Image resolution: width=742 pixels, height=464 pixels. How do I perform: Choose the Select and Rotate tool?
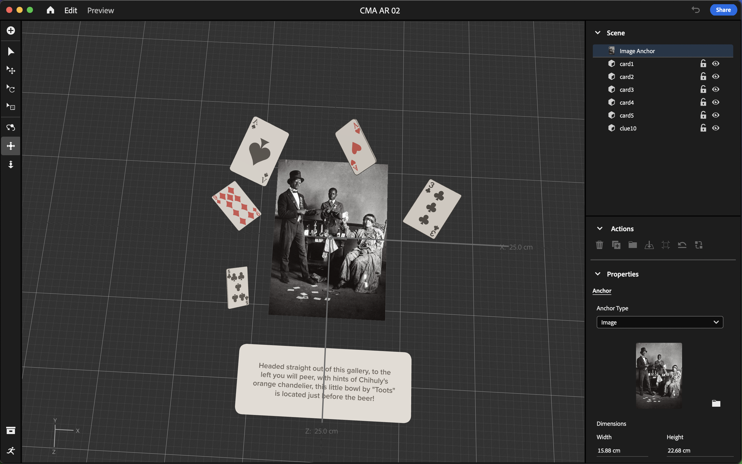11,89
